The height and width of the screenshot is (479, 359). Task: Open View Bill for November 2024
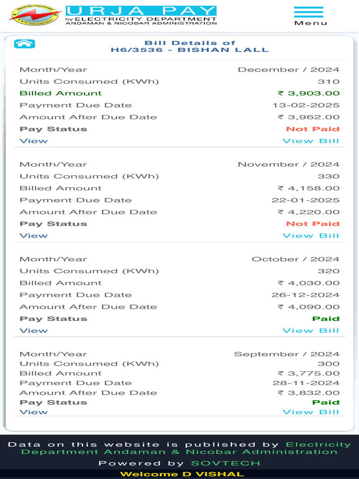tap(311, 236)
